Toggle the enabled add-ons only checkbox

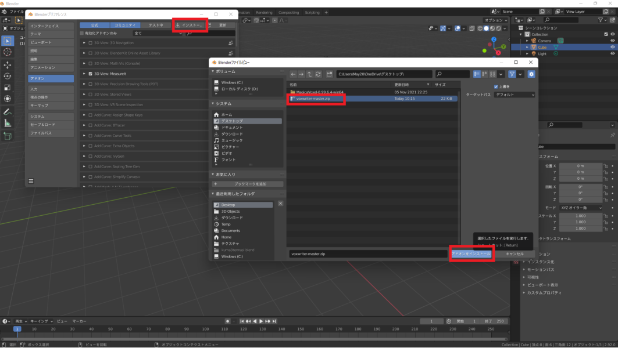82,34
